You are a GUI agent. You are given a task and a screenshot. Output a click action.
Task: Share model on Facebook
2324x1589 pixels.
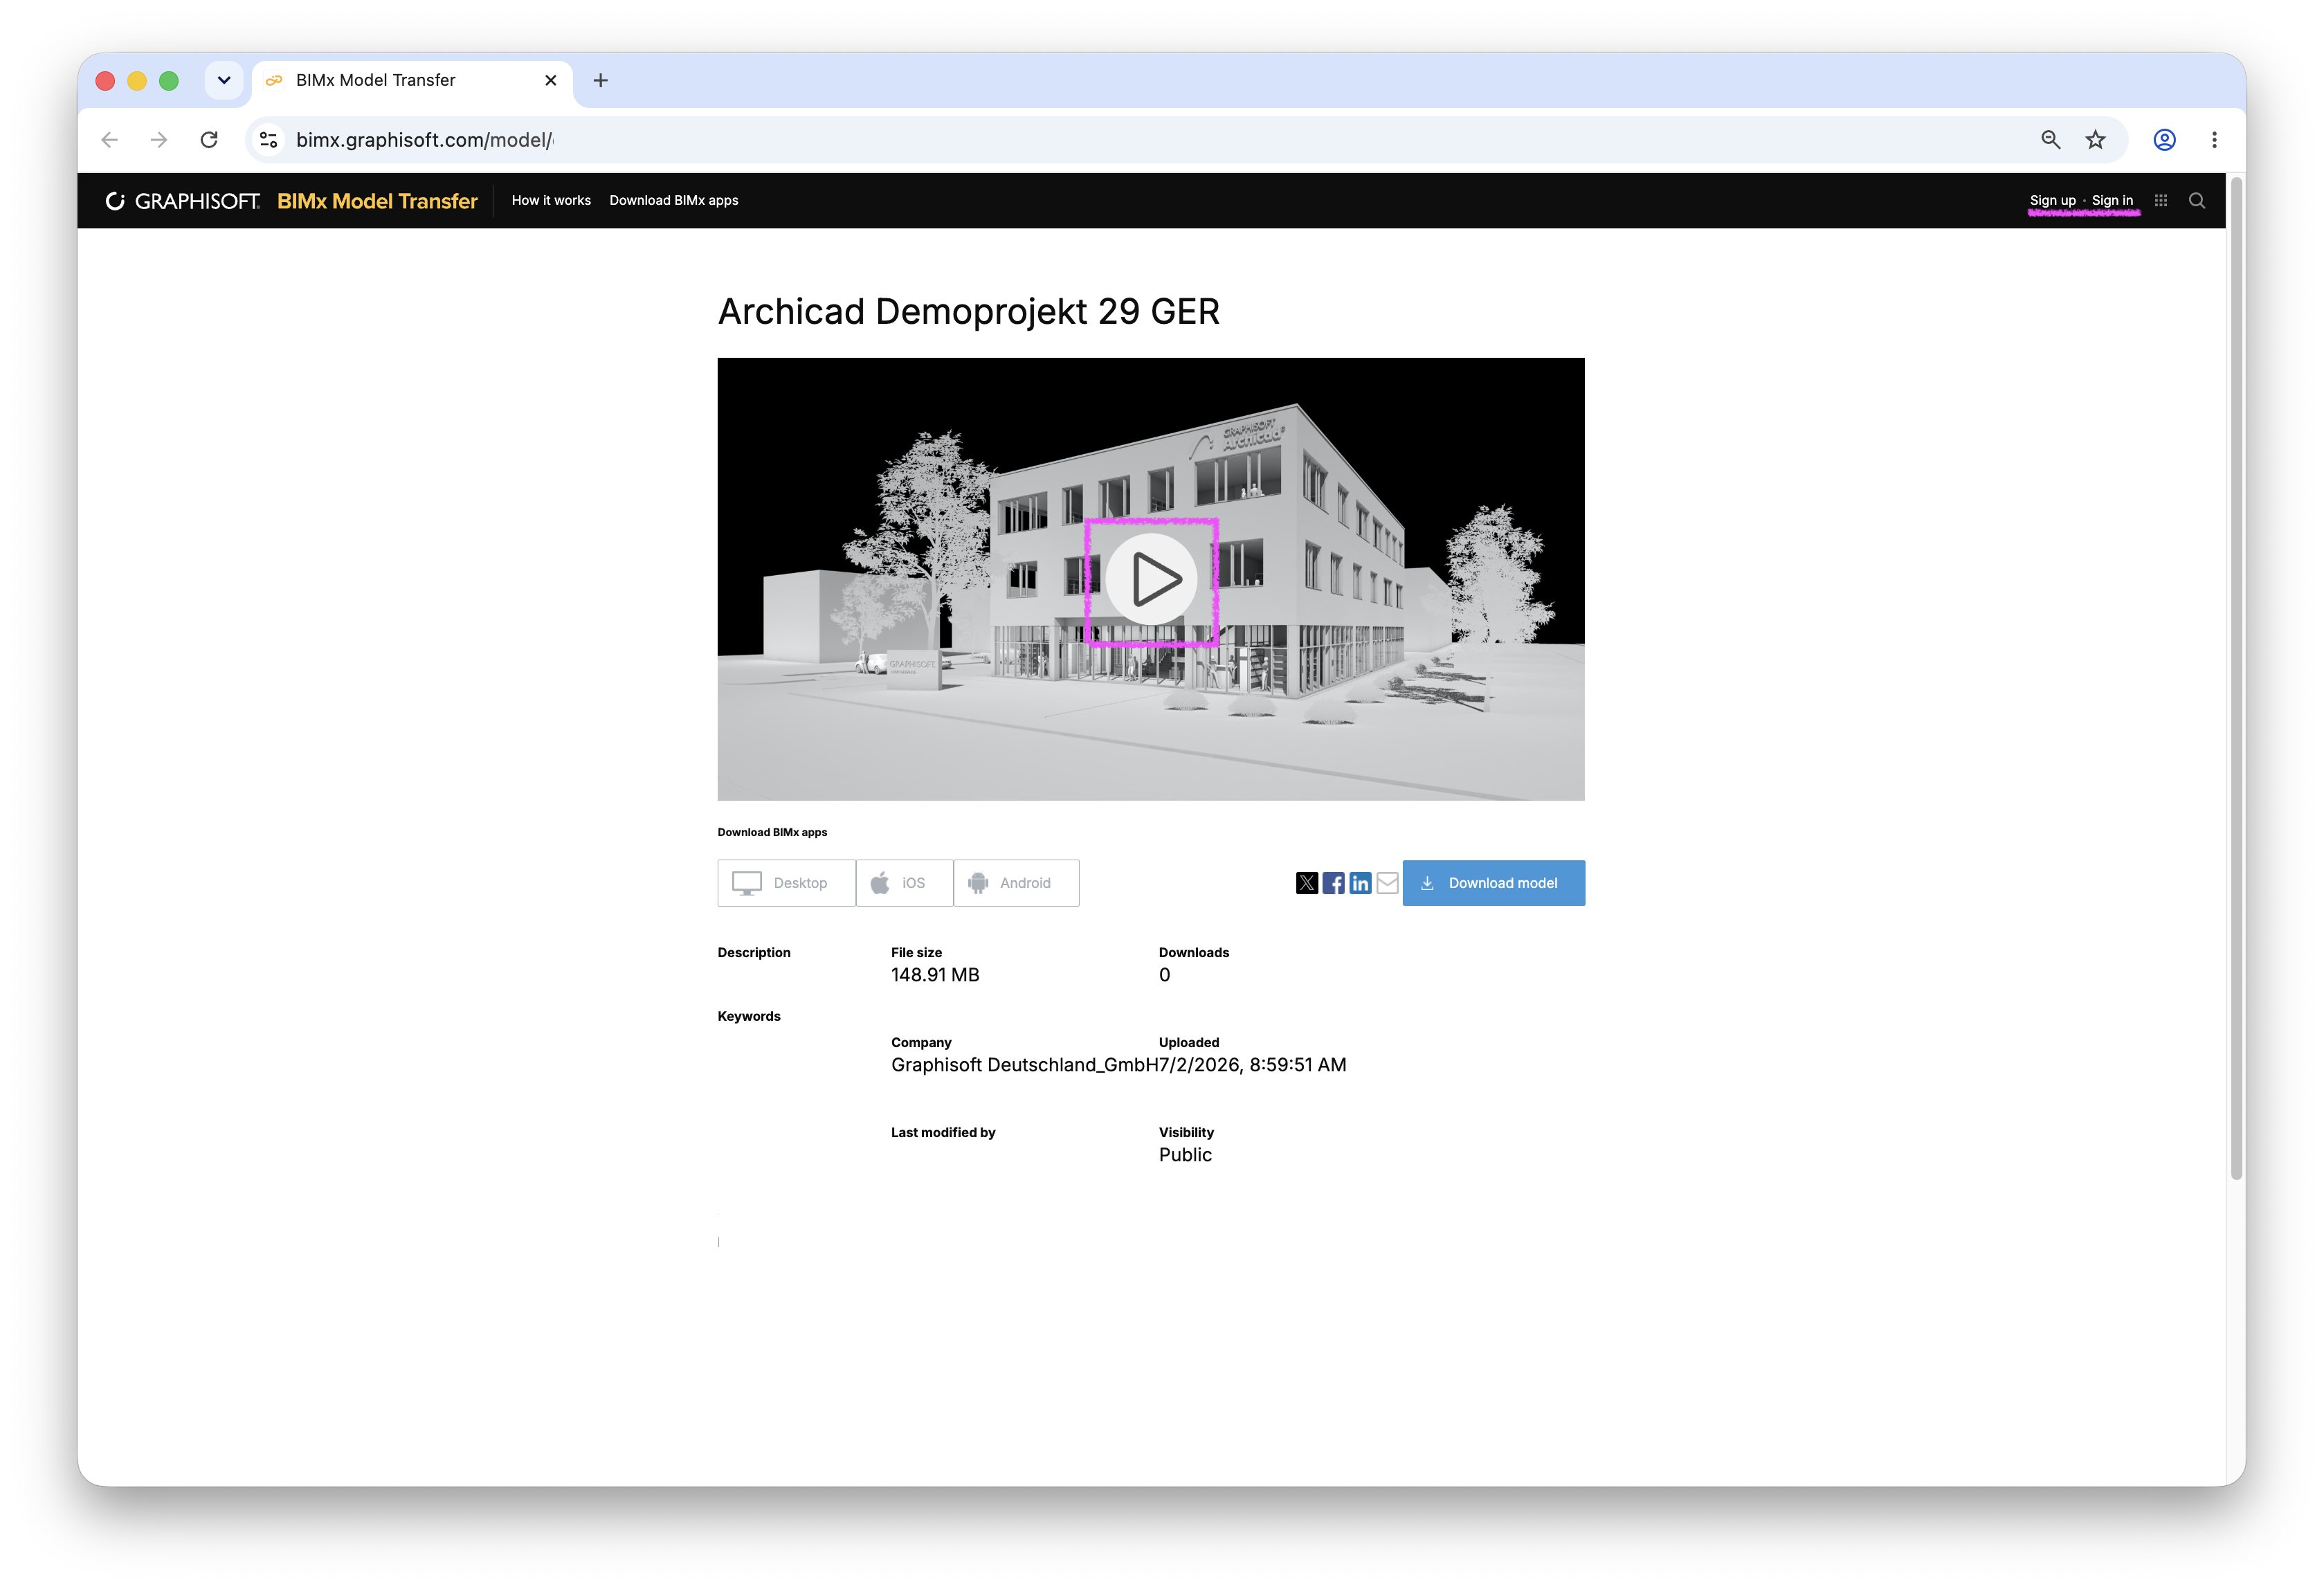[1333, 883]
